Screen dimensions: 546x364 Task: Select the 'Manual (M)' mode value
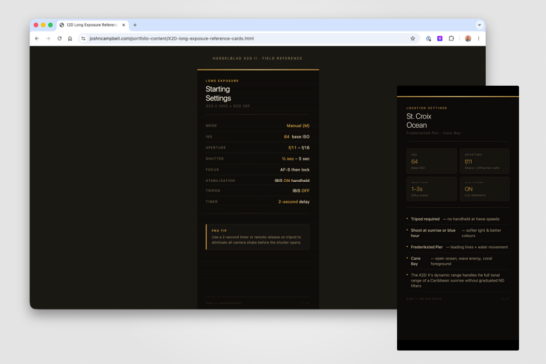(x=298, y=126)
